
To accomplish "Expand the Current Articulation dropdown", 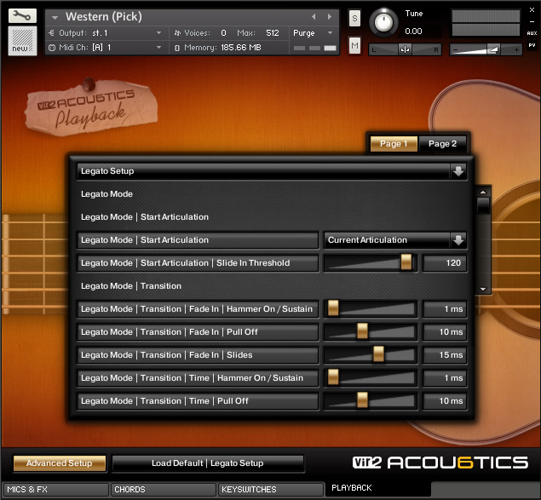I will 458,240.
